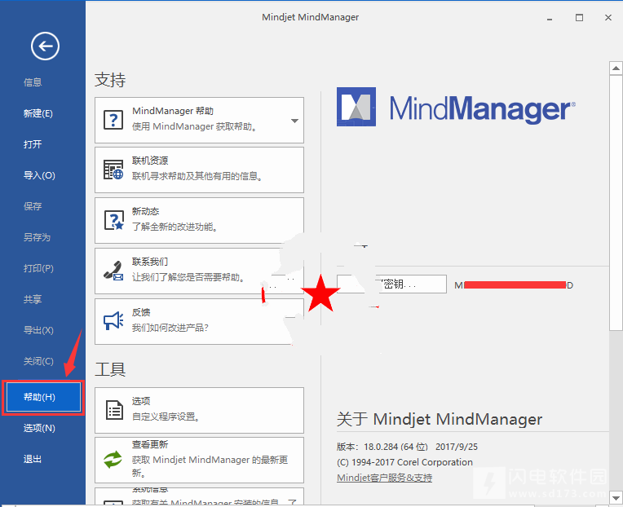Open the 反馈 card

point(199,321)
